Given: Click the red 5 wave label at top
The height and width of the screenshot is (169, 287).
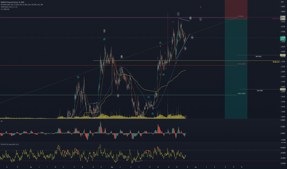Looking at the screenshot, I should pos(200,7).
